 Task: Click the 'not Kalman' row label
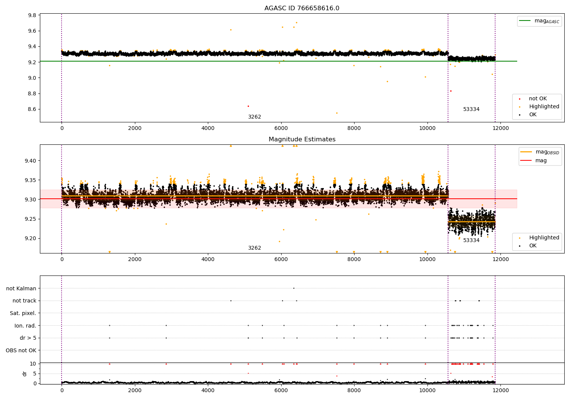point(21,288)
